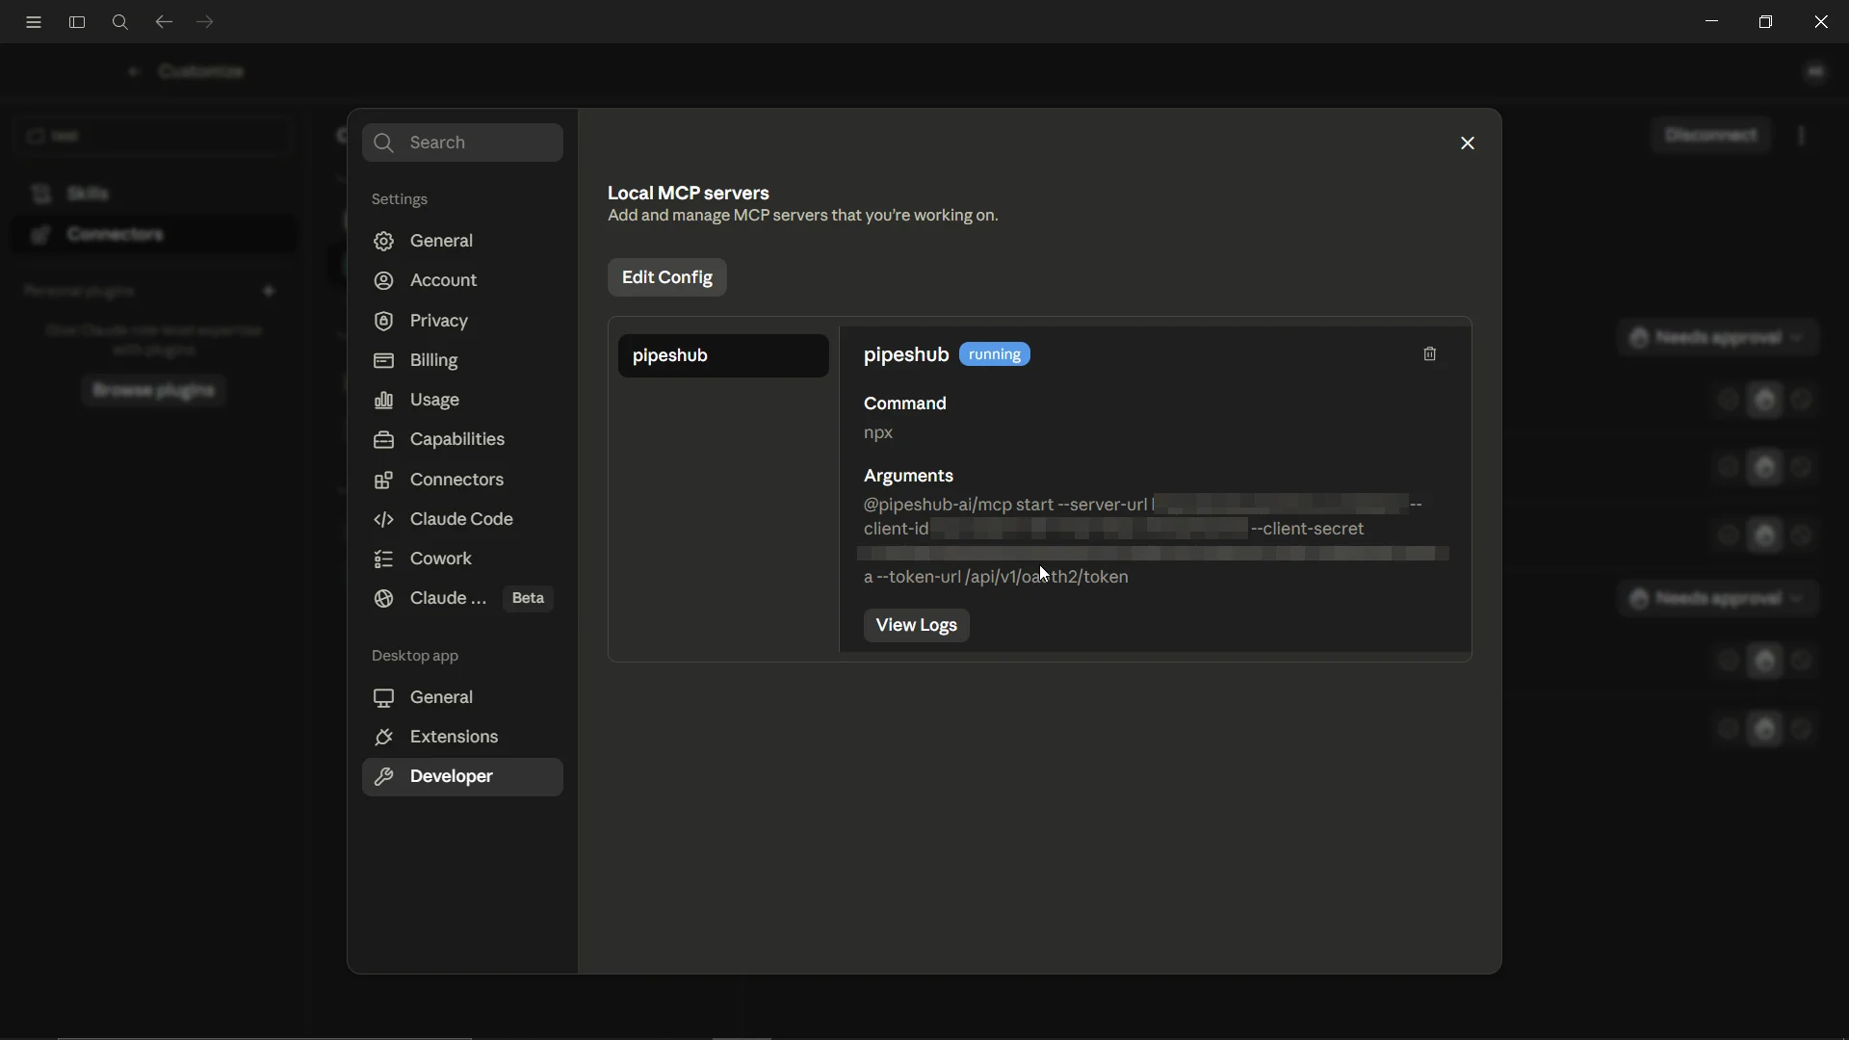Click the Billing card icon
Image resolution: width=1849 pixels, height=1040 pixels.
coord(384,360)
